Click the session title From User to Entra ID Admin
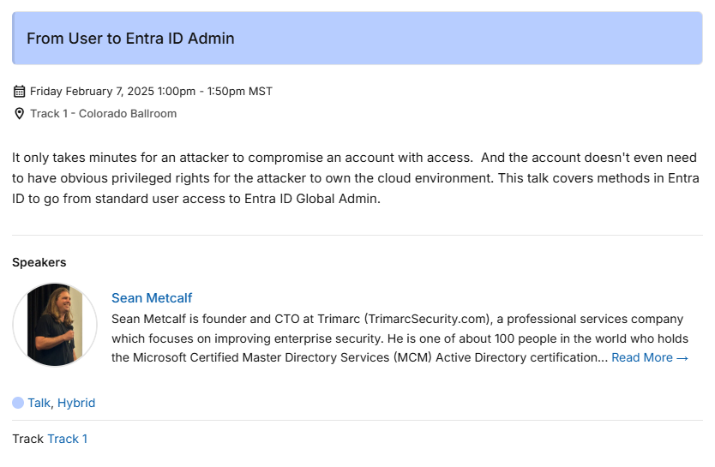715x467 pixels. coord(130,39)
